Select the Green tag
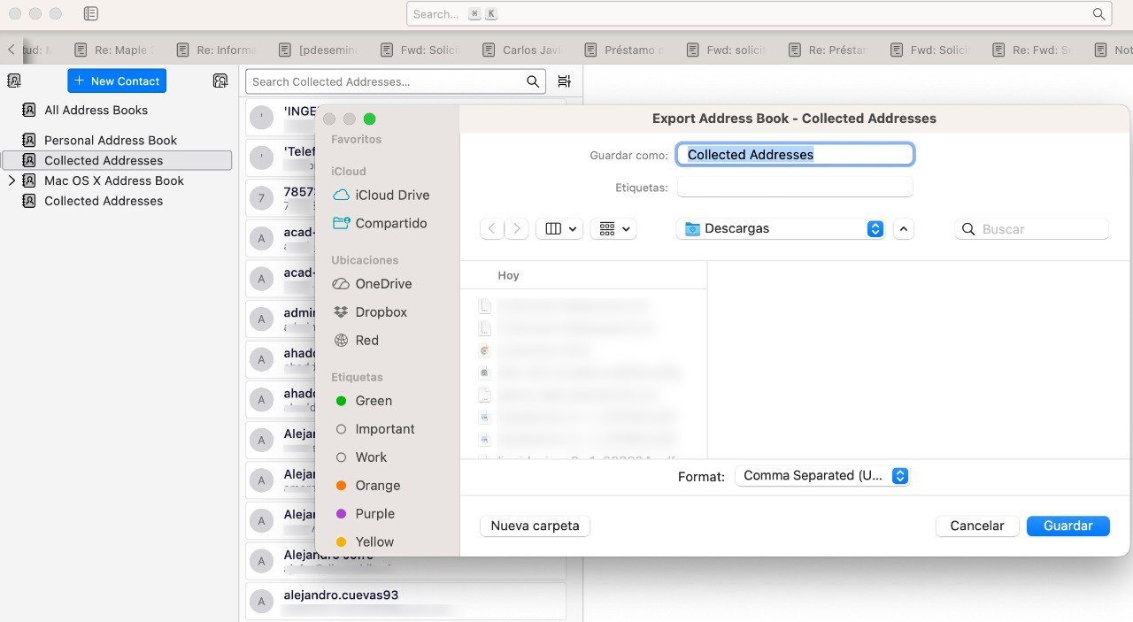The height and width of the screenshot is (622, 1133). pyautogui.click(x=364, y=401)
